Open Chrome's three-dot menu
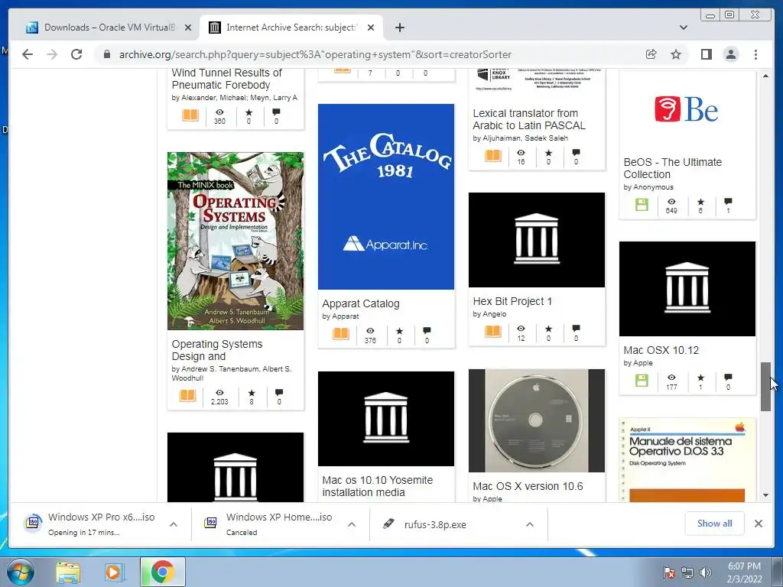The height and width of the screenshot is (587, 783). [x=755, y=54]
